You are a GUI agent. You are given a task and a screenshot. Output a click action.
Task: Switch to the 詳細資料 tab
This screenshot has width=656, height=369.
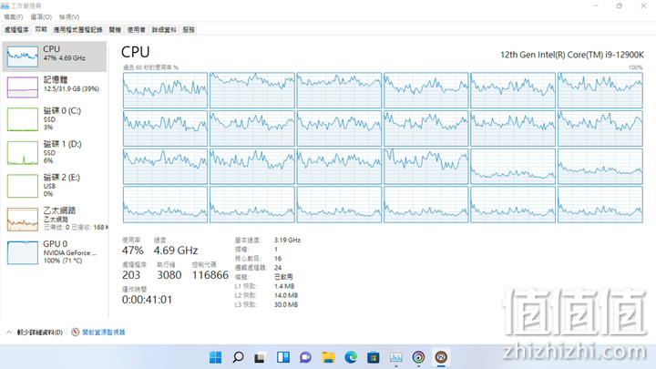tap(164, 30)
